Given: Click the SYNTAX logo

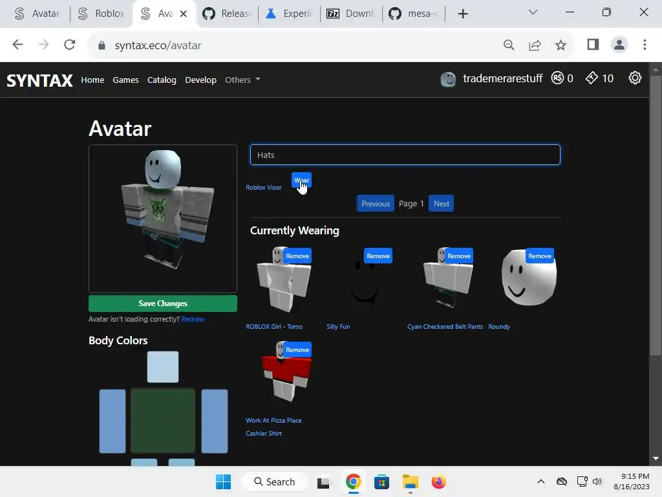Looking at the screenshot, I should [39, 80].
